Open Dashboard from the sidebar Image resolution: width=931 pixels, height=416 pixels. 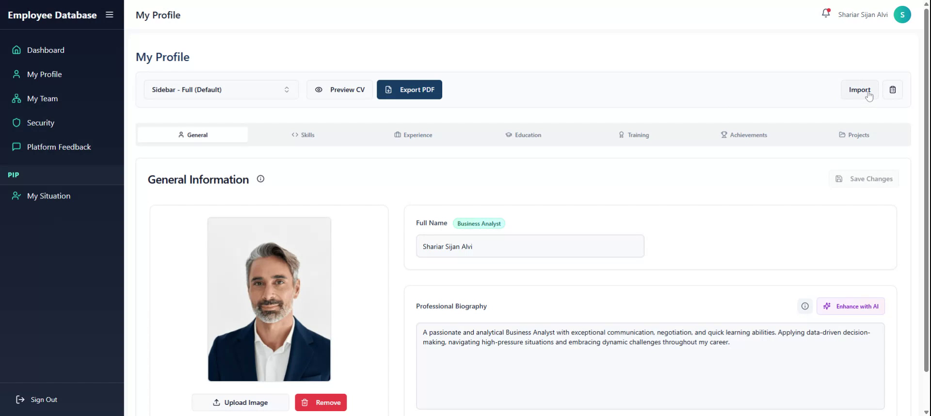[x=46, y=50]
